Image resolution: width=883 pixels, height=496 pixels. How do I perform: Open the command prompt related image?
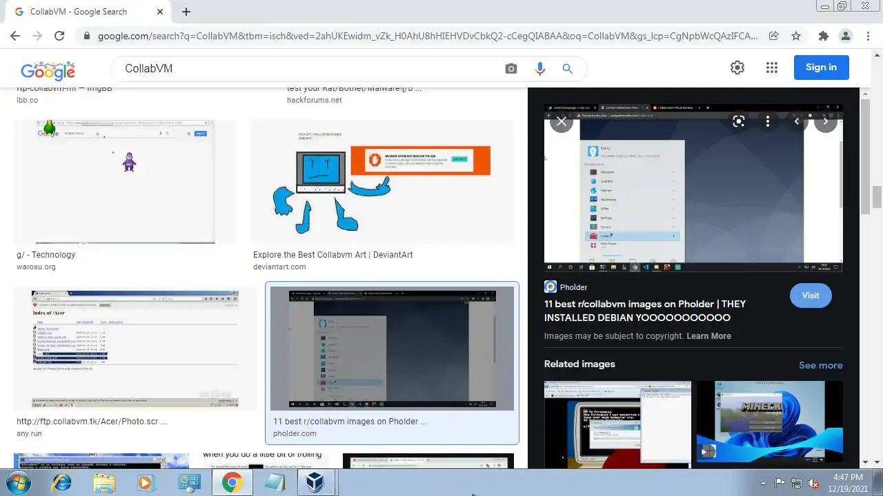click(617, 424)
